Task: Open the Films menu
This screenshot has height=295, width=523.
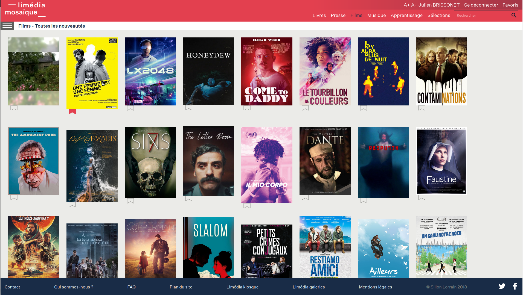Action: tap(356, 15)
